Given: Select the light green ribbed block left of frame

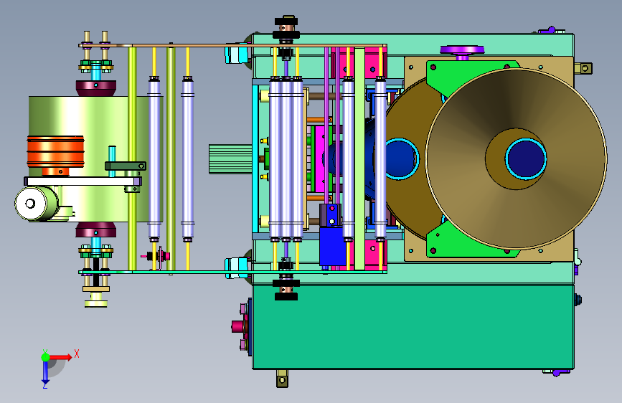Looking at the screenshot, I should (230, 159).
